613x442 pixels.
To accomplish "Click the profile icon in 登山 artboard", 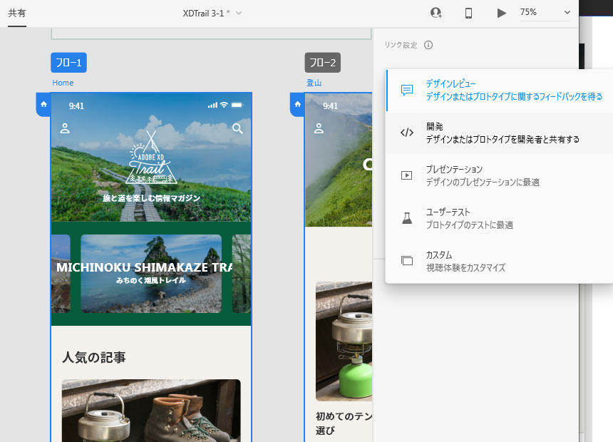I will click(x=319, y=128).
